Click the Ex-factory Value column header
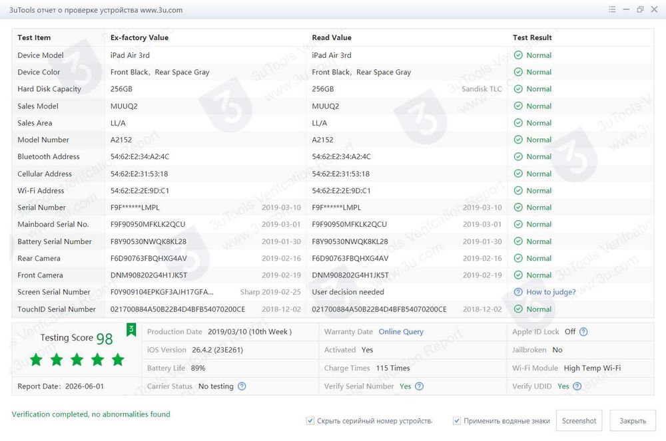This screenshot has width=666, height=441. (x=139, y=38)
